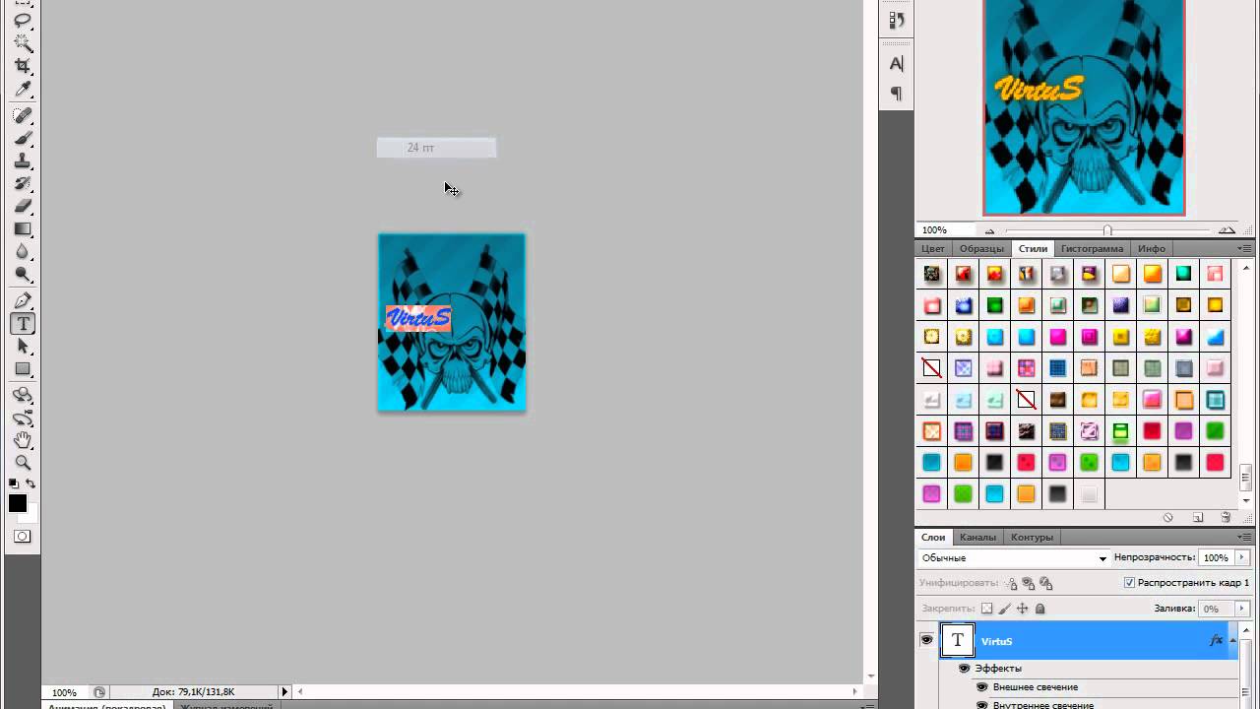
Task: Open the Layers panel flyout menu
Action: [1245, 538]
